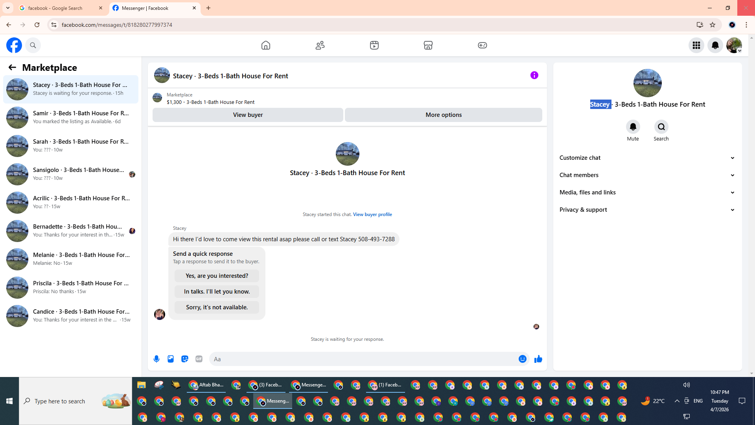The image size is (755, 425).
Task: Click the More options button
Action: (x=444, y=115)
